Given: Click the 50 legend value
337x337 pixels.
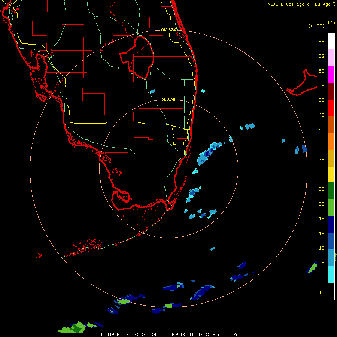Looking at the screenshot, I should coord(322,100).
